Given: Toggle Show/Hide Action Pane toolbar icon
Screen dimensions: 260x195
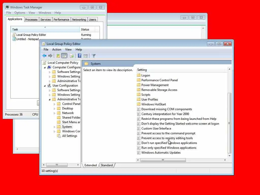Looking at the screenshot, I should (x=86, y=56).
